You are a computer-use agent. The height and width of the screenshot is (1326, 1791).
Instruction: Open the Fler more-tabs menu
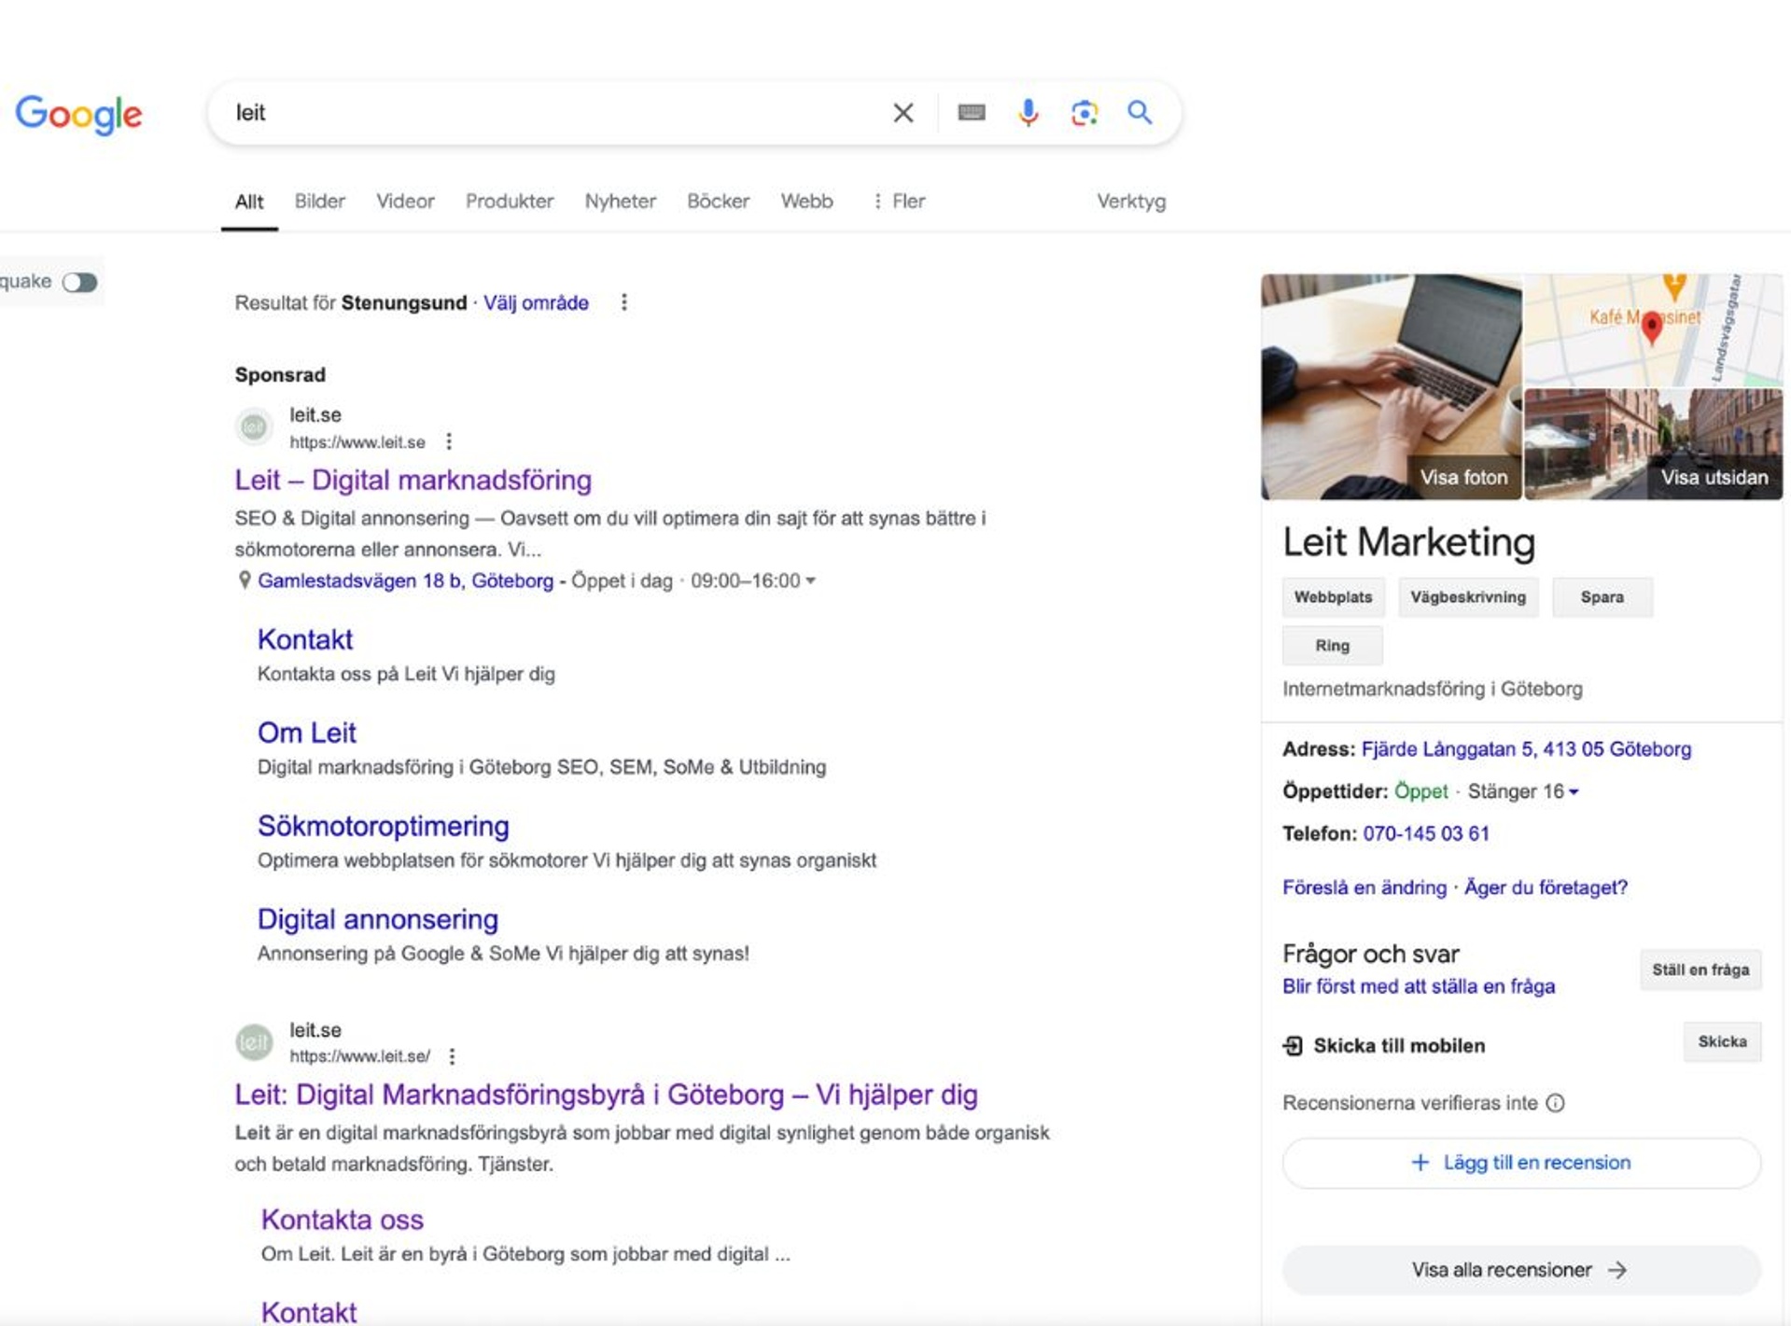click(898, 202)
